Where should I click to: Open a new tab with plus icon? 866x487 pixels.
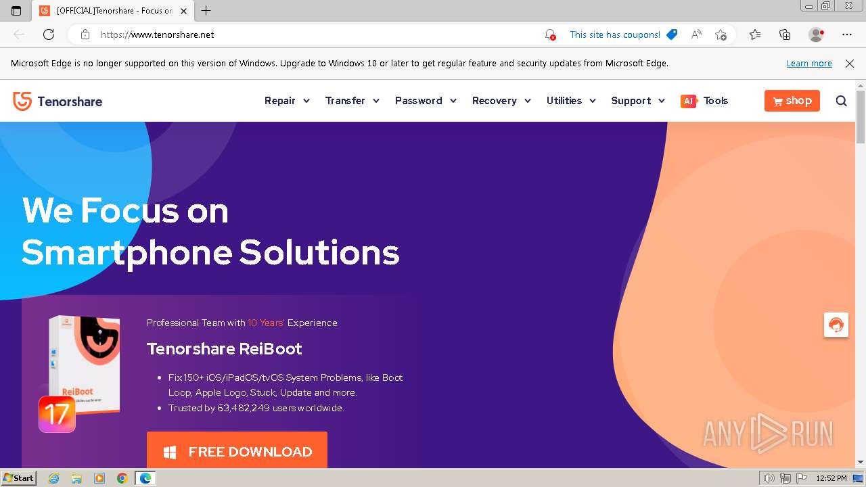point(206,11)
